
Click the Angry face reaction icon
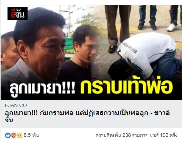(x=14, y=135)
